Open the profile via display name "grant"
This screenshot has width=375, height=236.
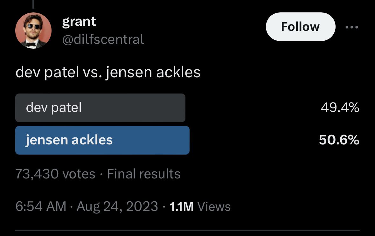[x=79, y=22]
